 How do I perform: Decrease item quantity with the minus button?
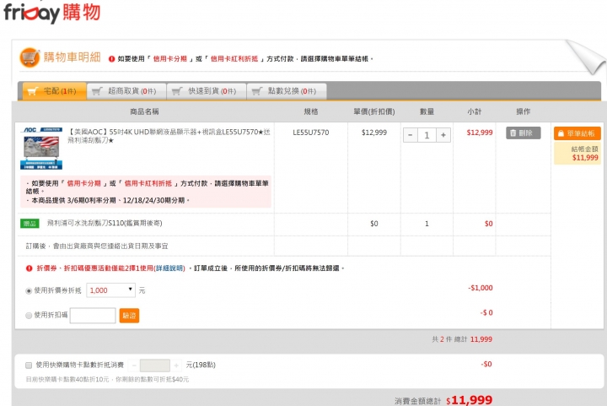410,135
